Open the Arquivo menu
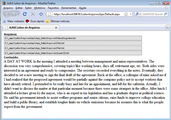The width and height of the screenshot is (171, 120). (8, 8)
